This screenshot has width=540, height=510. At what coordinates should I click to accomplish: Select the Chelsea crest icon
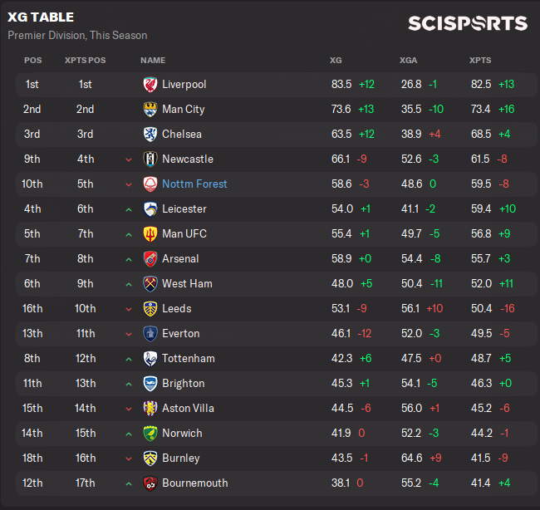click(150, 134)
